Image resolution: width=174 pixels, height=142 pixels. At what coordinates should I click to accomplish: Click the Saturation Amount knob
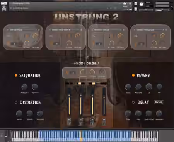24,87
